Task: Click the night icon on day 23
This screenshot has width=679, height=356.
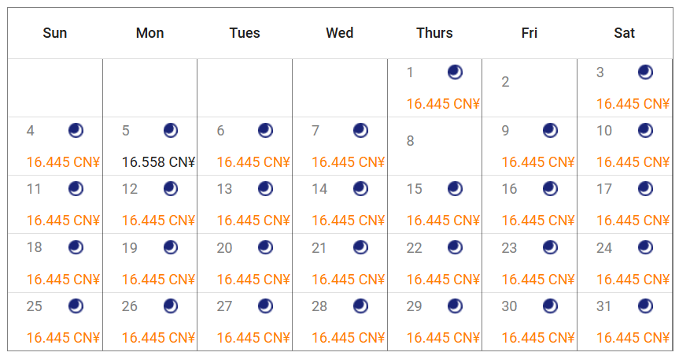Action: pos(550,247)
